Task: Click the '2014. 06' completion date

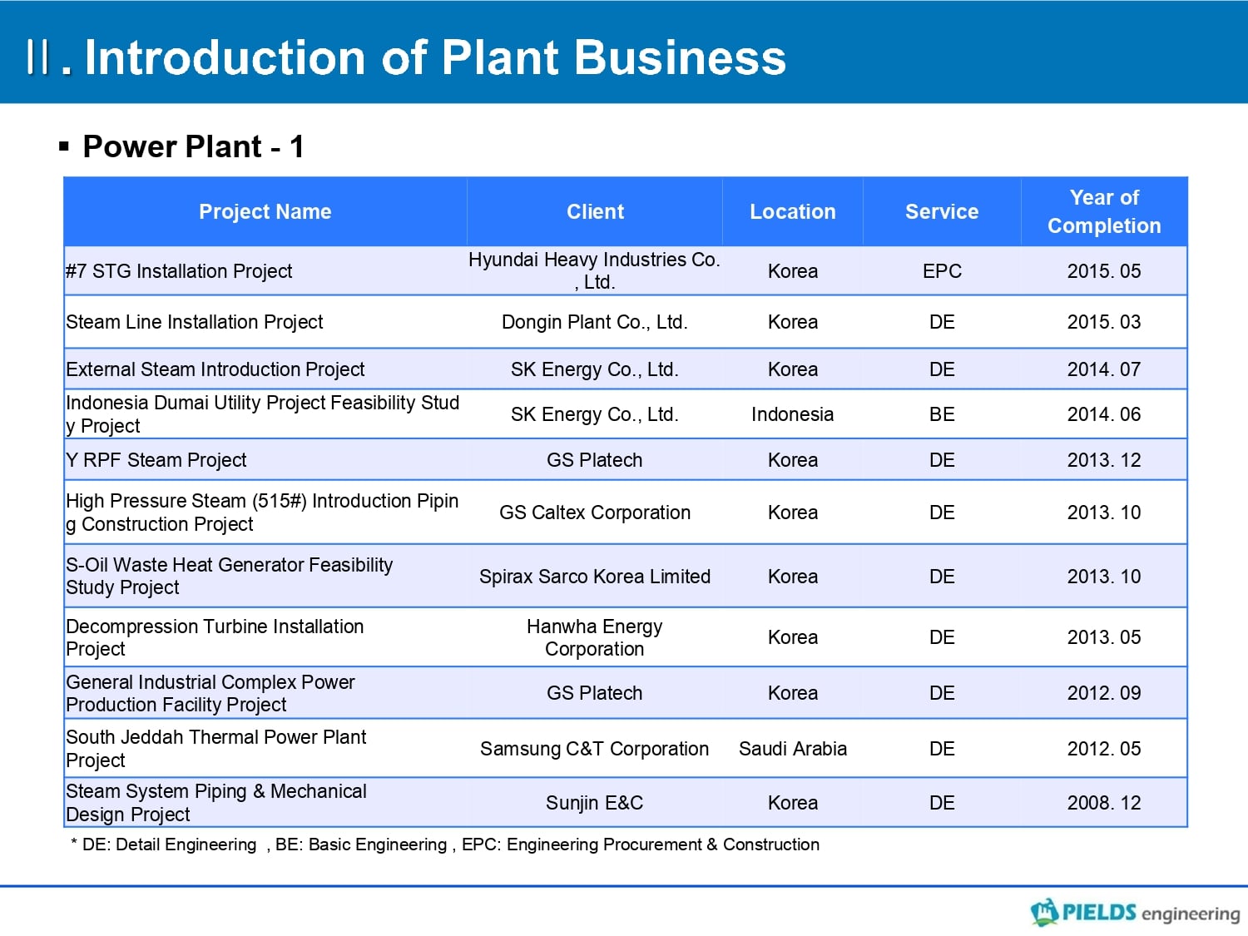Action: 1104,414
